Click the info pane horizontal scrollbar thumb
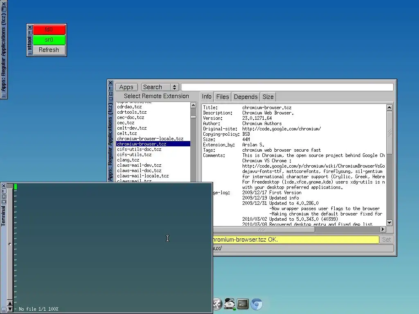This screenshot has width=419, height=314. [x=263, y=229]
